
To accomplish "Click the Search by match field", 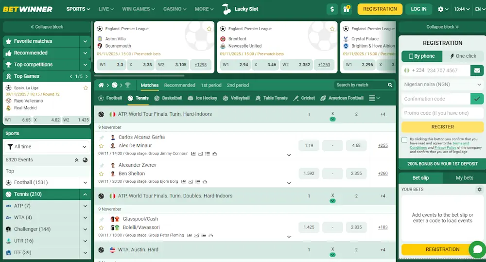I will 361,85.
